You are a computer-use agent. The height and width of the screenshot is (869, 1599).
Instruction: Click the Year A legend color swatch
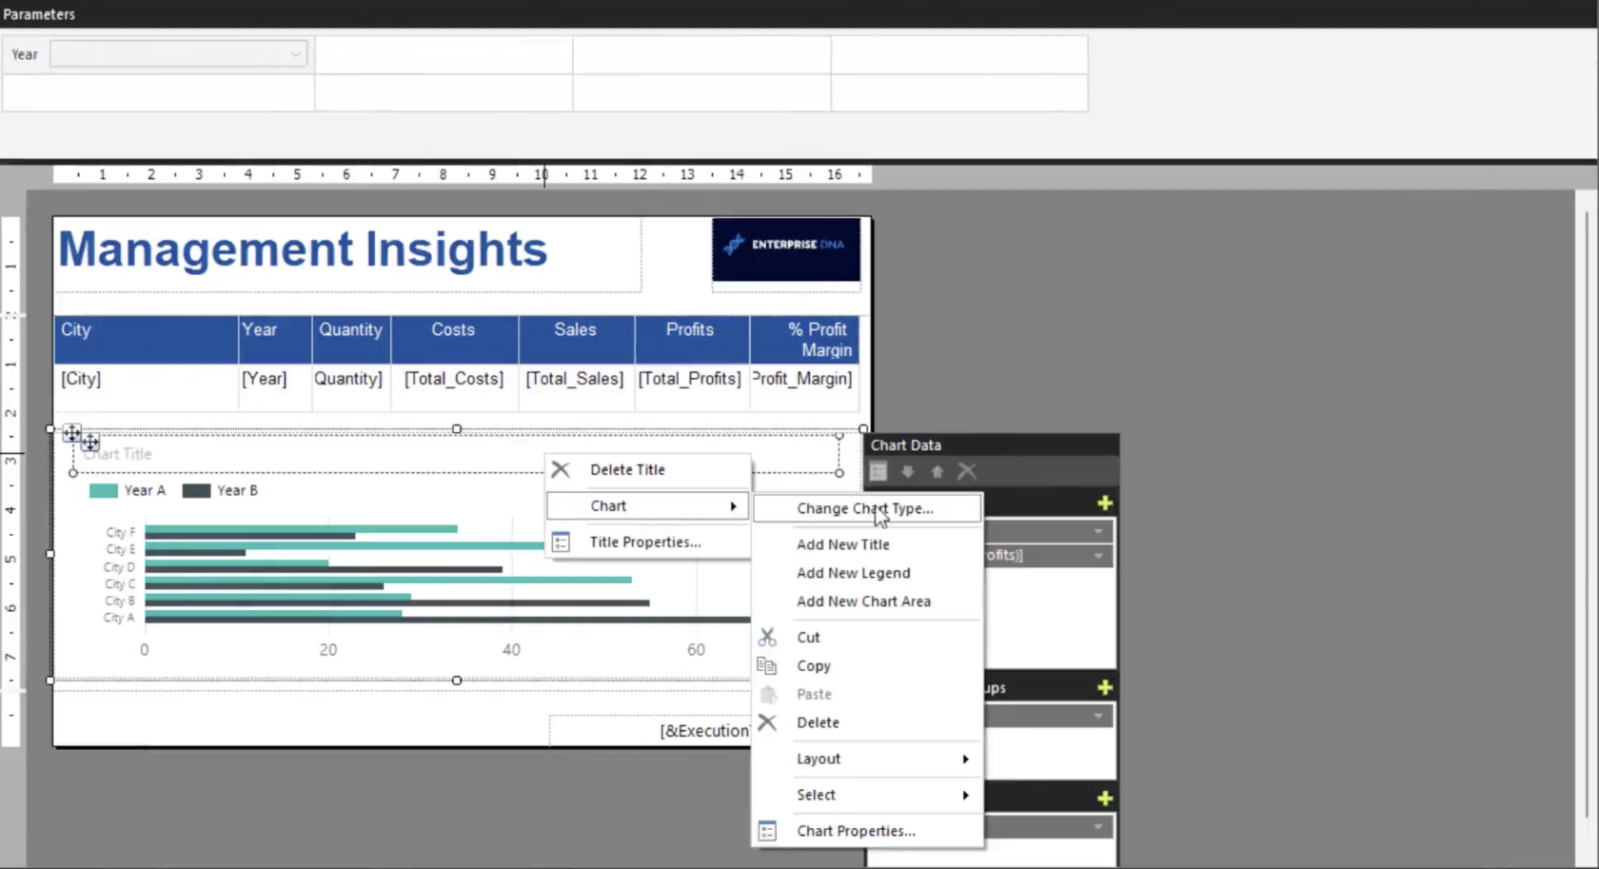tap(103, 491)
